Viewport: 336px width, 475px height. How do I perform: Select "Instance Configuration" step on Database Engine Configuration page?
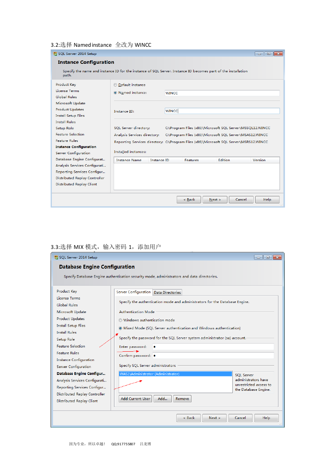(x=75, y=360)
